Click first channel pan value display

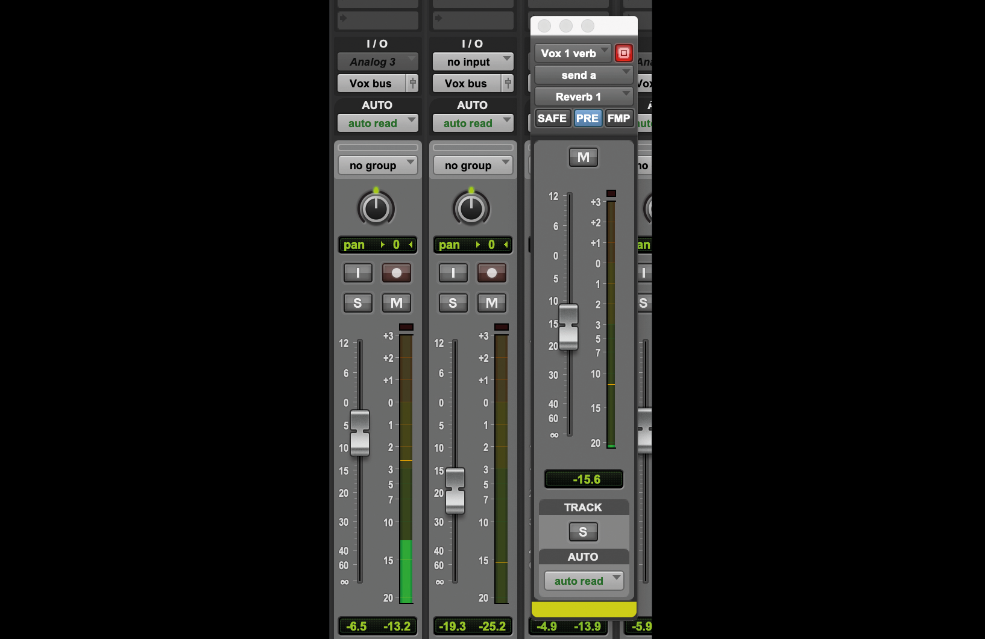377,245
